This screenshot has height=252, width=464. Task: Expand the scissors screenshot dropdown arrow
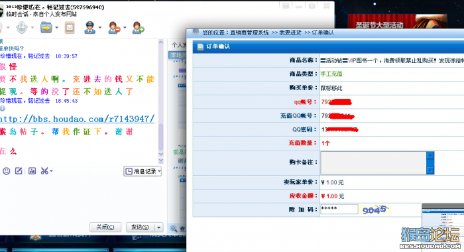tap(51, 171)
